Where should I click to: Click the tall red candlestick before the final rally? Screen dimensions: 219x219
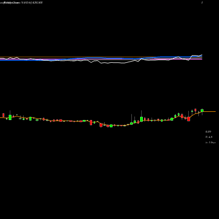(189, 119)
